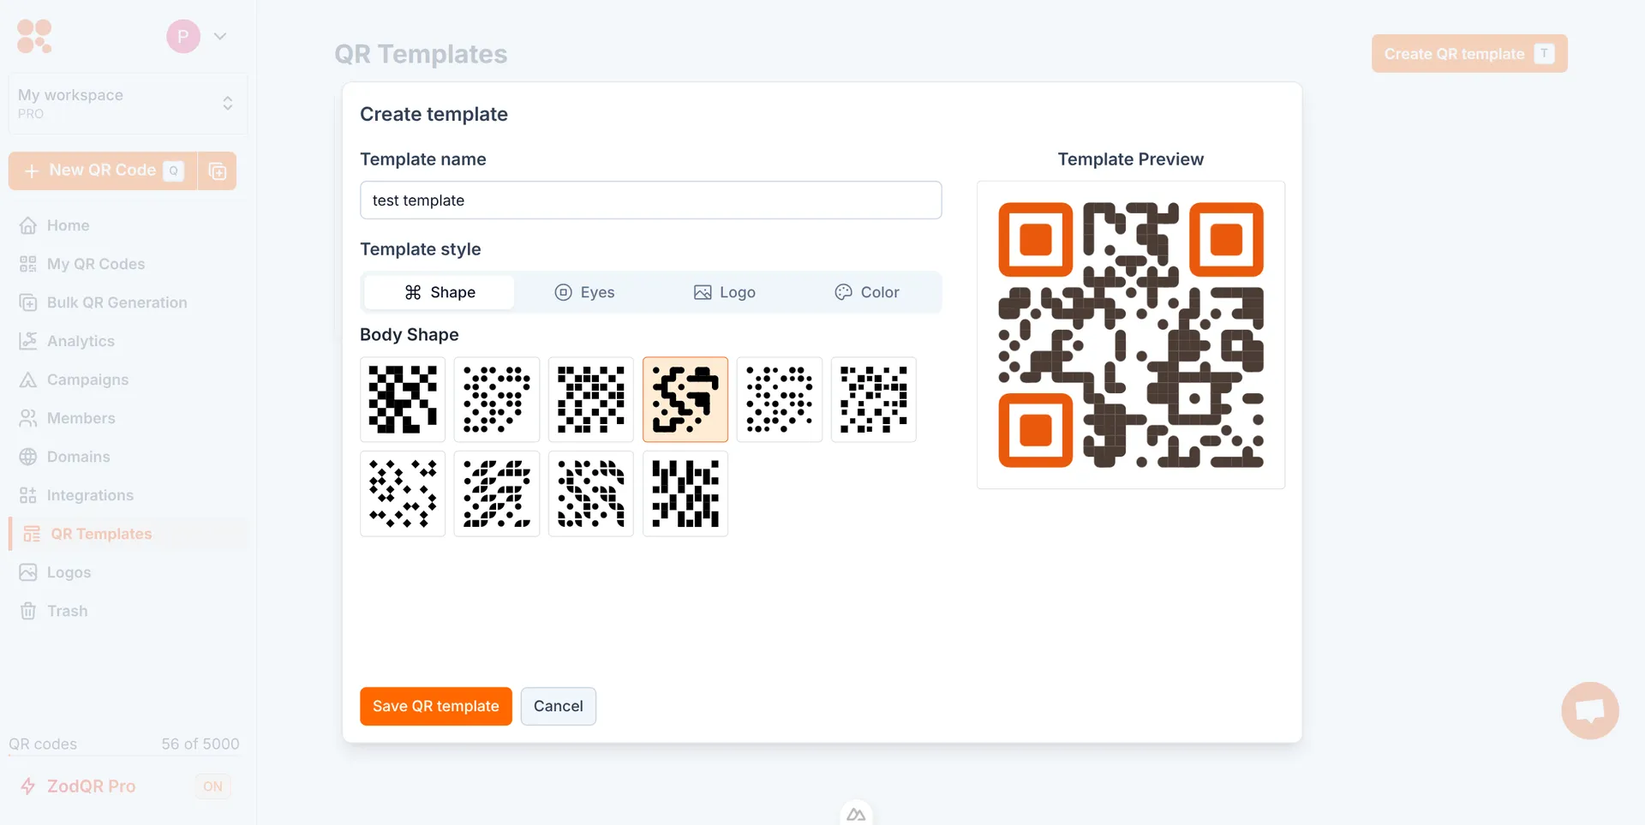Switch to the Color style tab
The height and width of the screenshot is (825, 1645).
[x=867, y=292]
